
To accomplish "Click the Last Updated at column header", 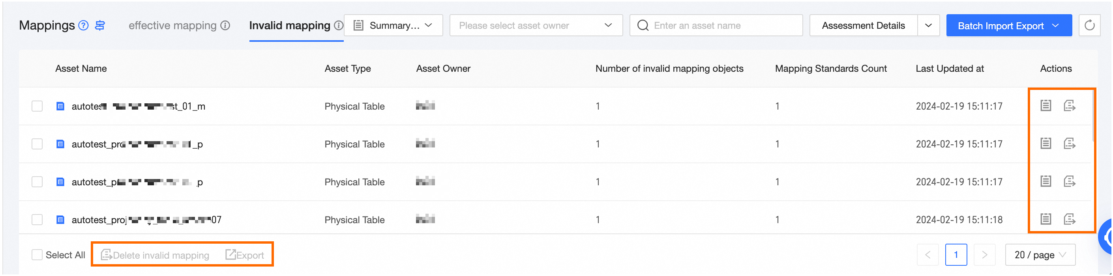I will pos(950,68).
